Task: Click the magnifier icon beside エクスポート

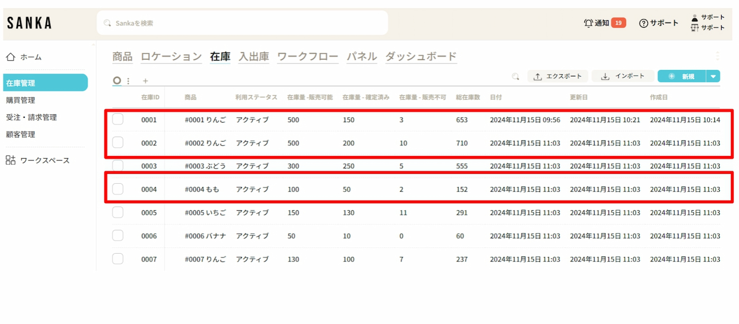Action: pos(515,76)
